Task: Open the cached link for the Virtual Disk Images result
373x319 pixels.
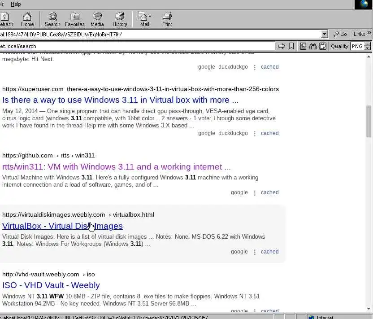Action: (x=269, y=252)
